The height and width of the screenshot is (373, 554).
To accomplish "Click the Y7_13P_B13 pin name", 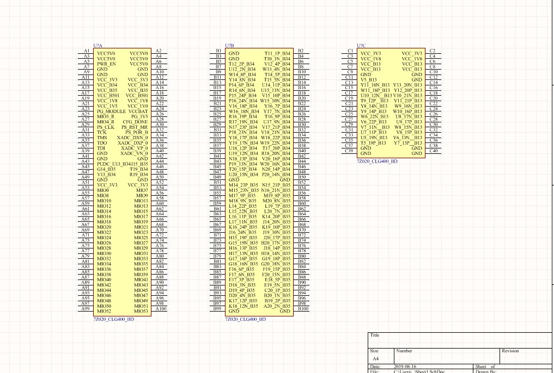I will (408, 143).
